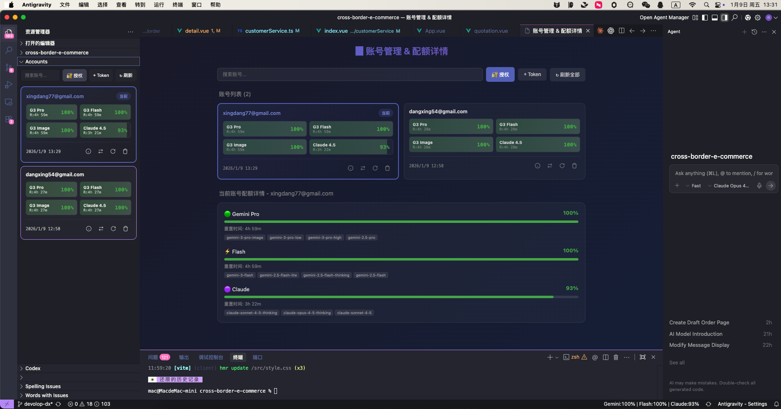The width and height of the screenshot is (781, 409).
Task: Click the Gemini Pro quota progress bar
Action: point(401,222)
